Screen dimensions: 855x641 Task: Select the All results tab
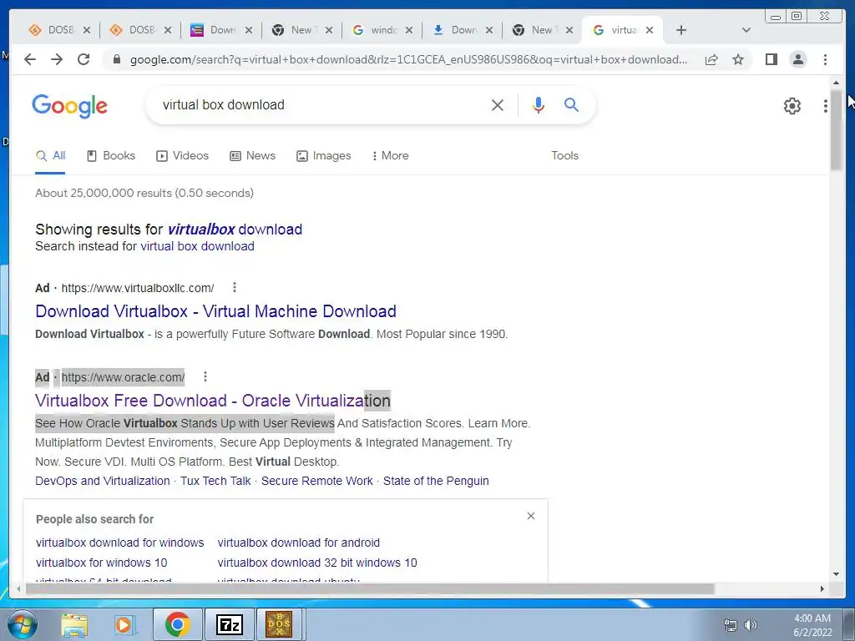[x=50, y=156]
